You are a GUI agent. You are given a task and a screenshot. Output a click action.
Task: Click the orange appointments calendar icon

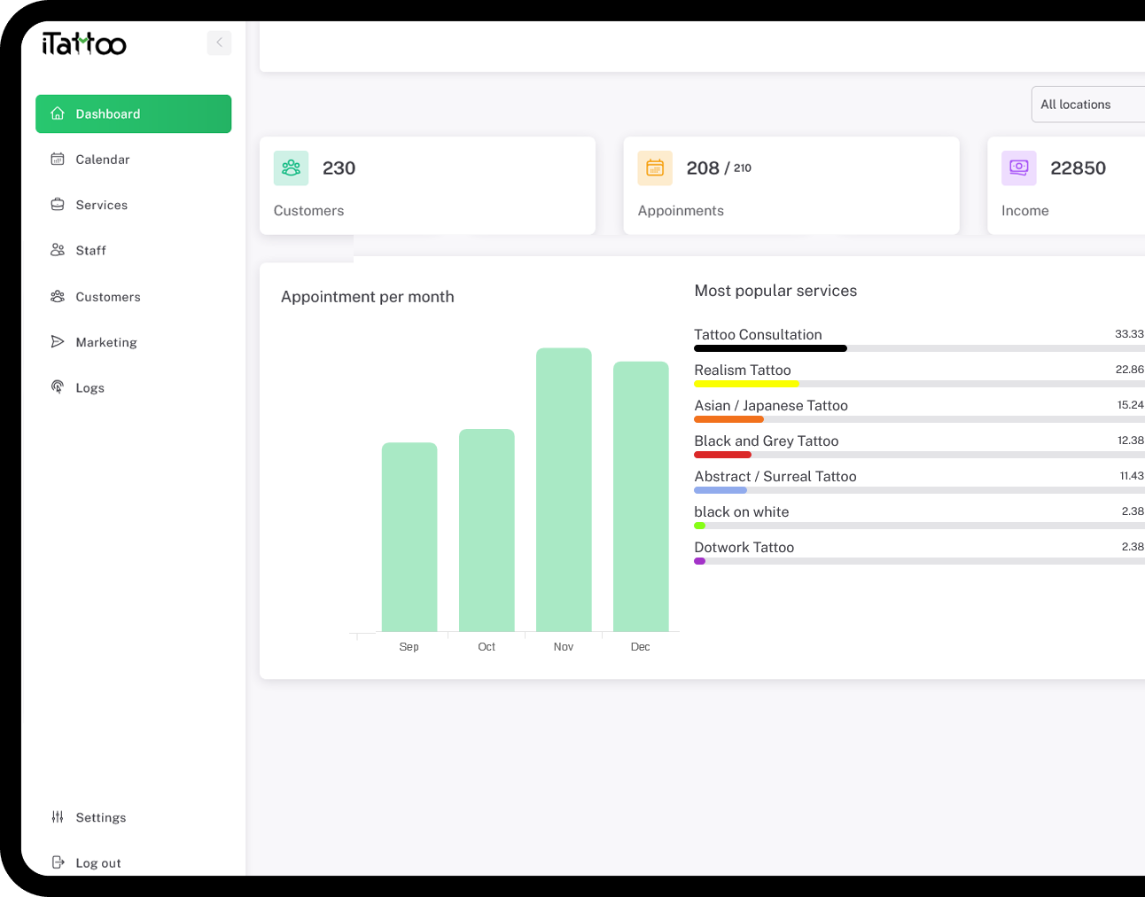tap(655, 168)
